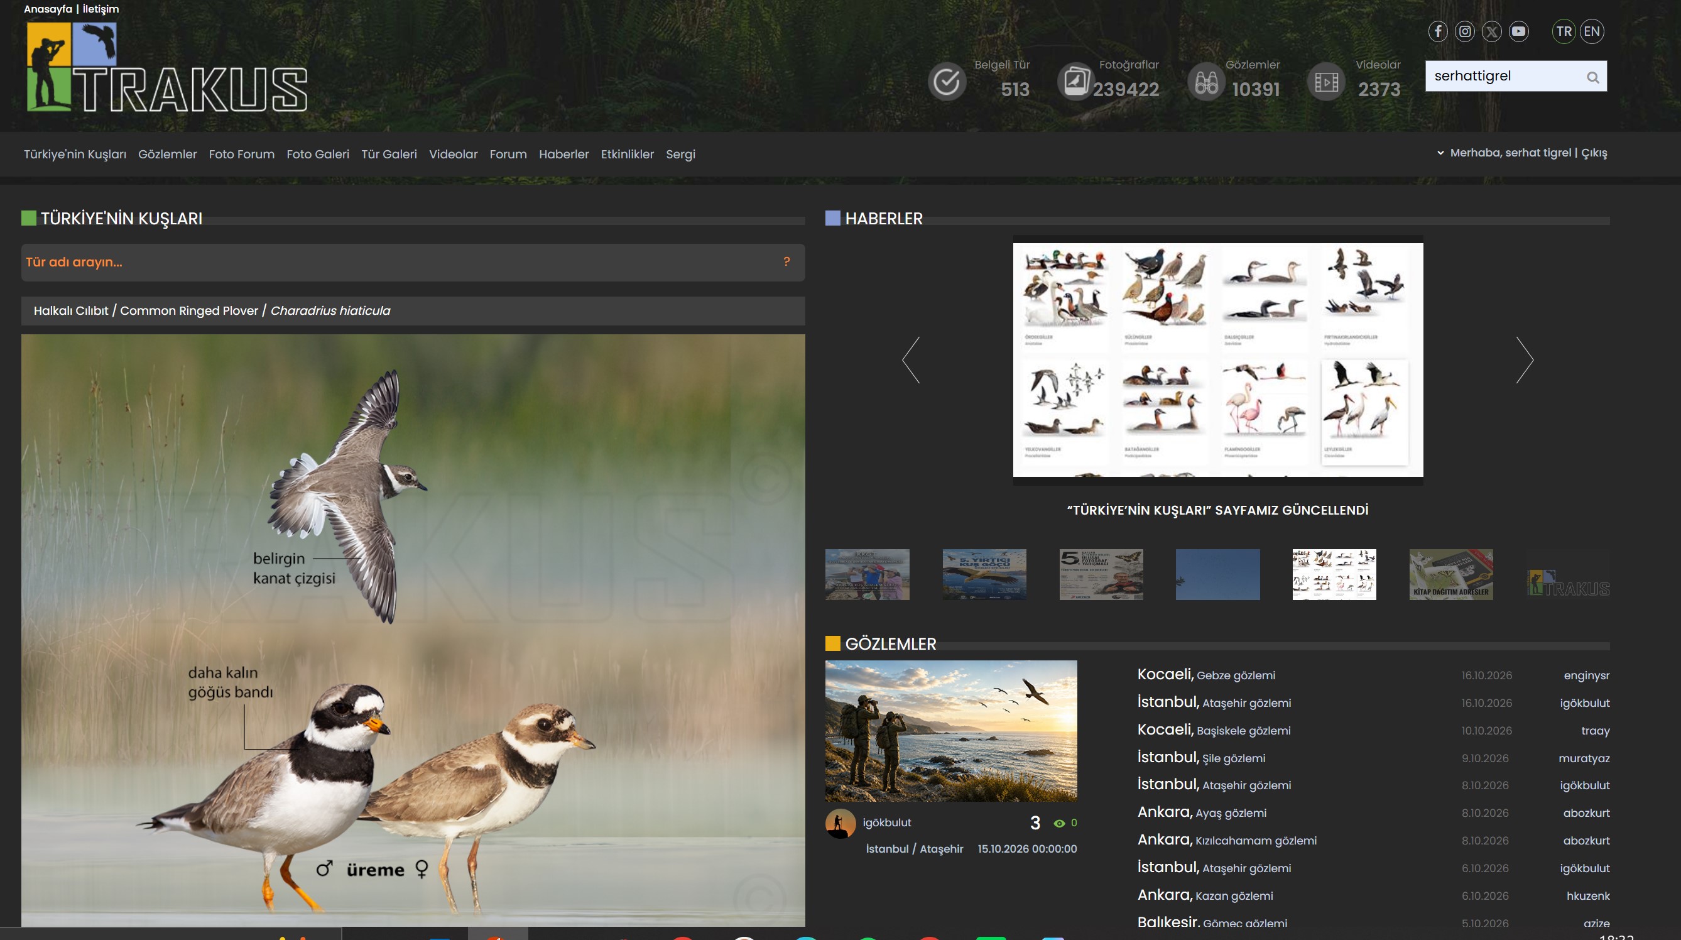Open the birdwatchers sunset observation photo
Viewport: 1681px width, 940px height.
click(951, 731)
